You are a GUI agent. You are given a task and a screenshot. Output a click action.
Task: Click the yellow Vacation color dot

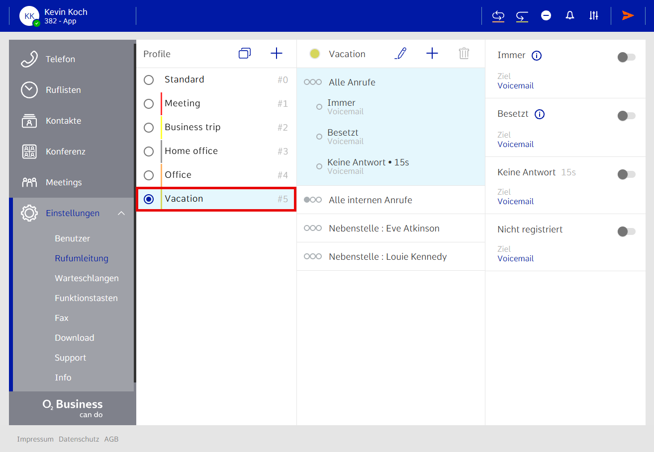click(x=314, y=54)
